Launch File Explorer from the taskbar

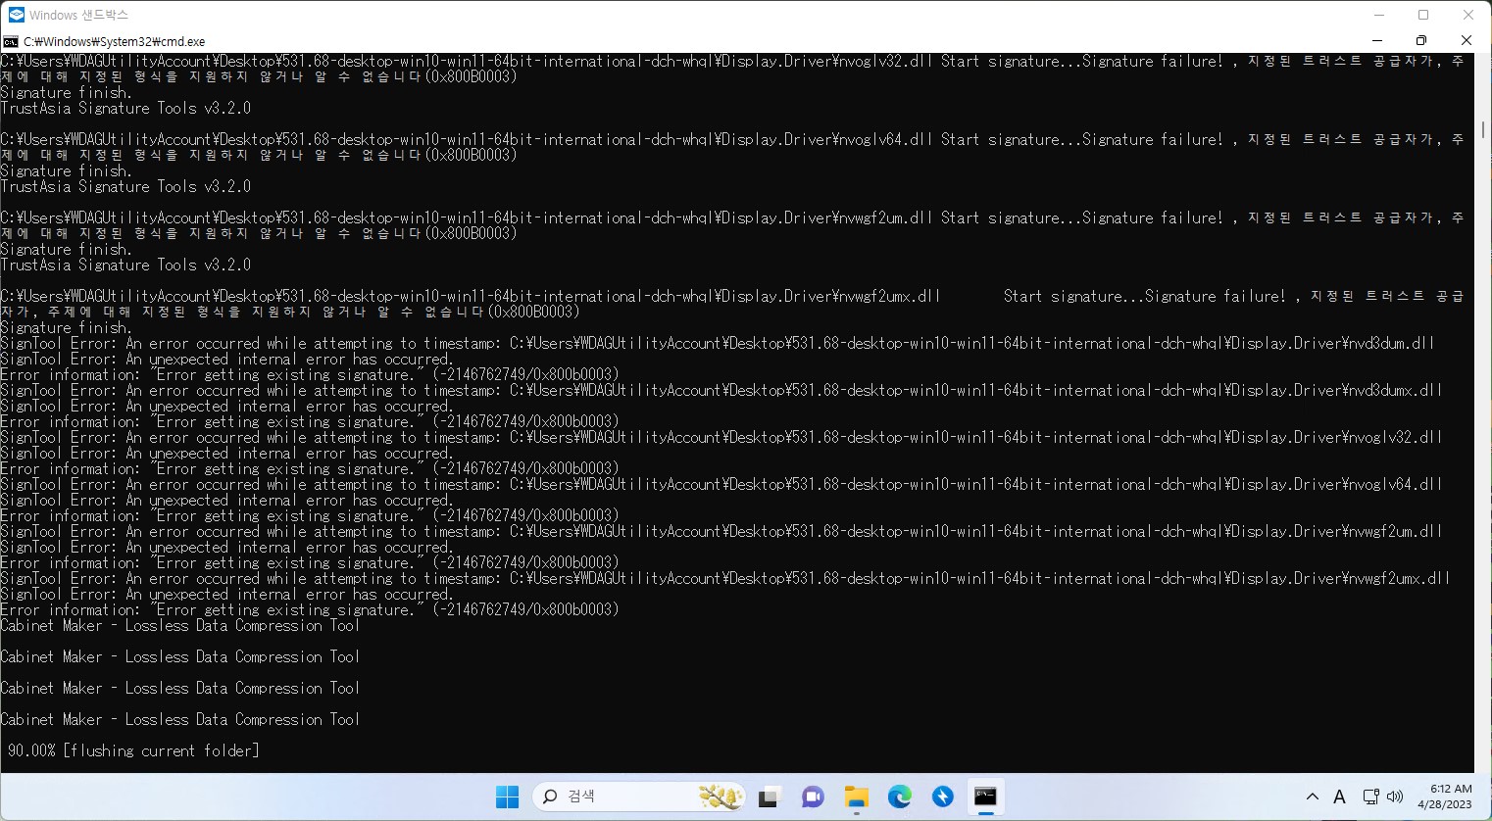pos(856,797)
